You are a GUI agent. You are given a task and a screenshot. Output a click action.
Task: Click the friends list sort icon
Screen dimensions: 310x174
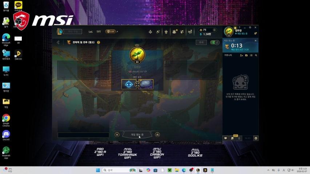251,55
